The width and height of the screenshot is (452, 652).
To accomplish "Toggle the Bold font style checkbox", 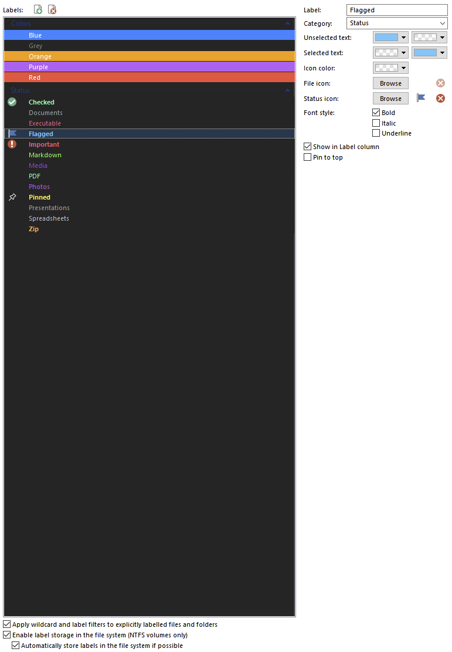I will [x=376, y=113].
